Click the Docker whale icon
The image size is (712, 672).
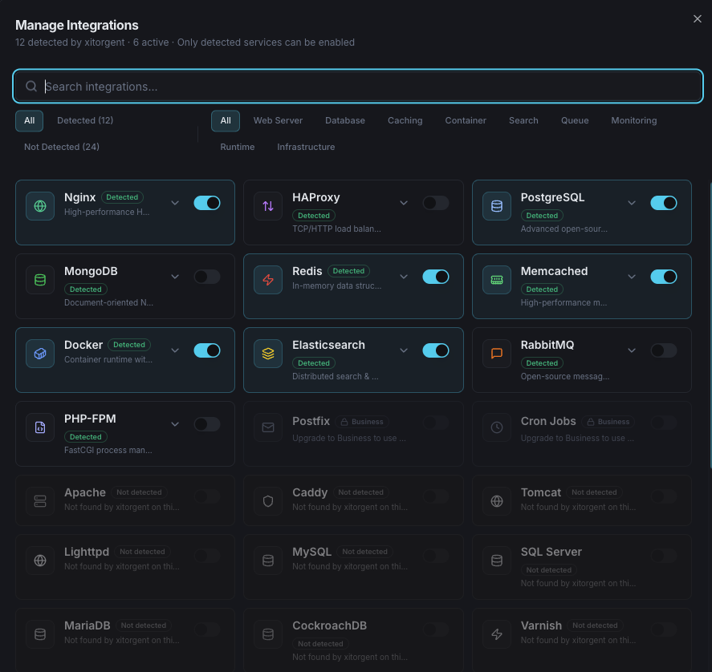coord(39,354)
